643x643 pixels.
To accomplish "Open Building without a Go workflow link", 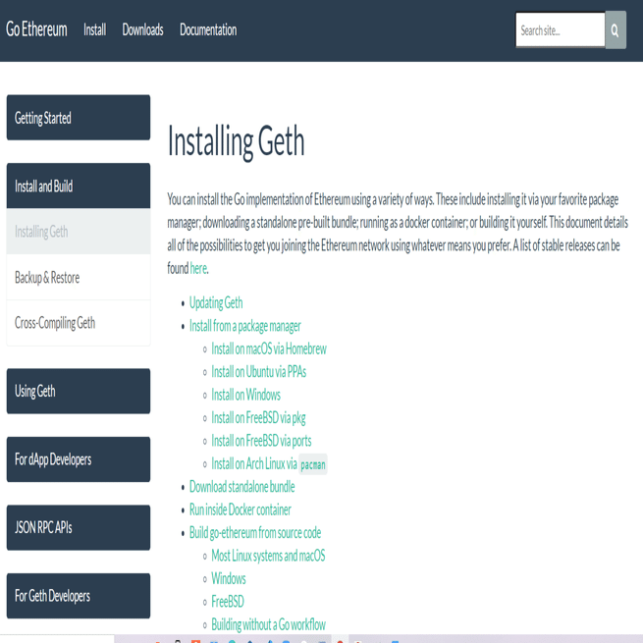I will tap(269, 624).
